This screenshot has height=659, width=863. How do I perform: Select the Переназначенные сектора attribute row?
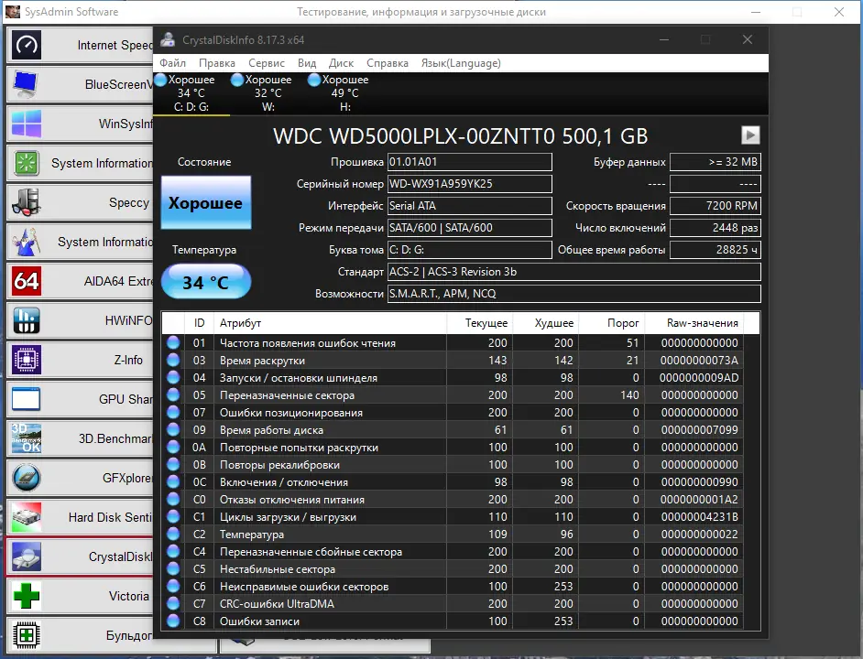pos(461,395)
